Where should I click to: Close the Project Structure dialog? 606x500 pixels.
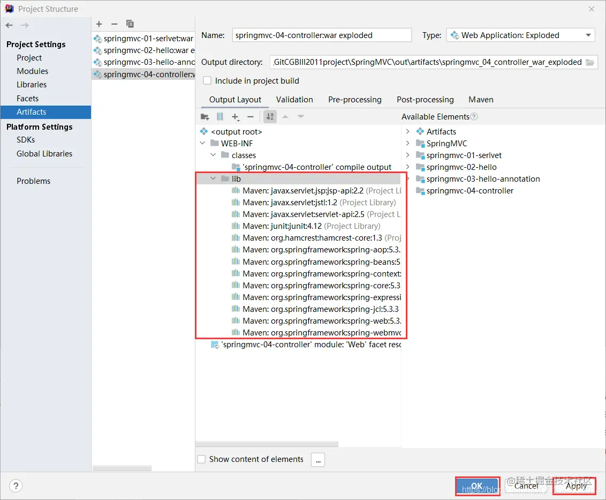click(592, 9)
